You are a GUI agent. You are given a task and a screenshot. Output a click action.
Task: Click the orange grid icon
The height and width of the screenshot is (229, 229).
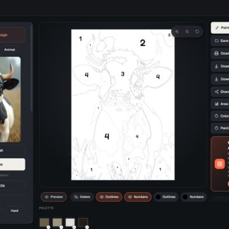219,164
